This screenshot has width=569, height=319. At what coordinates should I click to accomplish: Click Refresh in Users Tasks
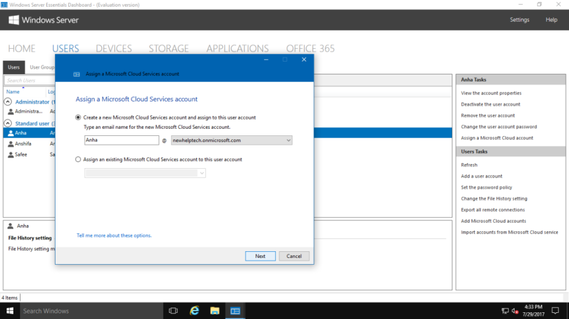[469, 165]
